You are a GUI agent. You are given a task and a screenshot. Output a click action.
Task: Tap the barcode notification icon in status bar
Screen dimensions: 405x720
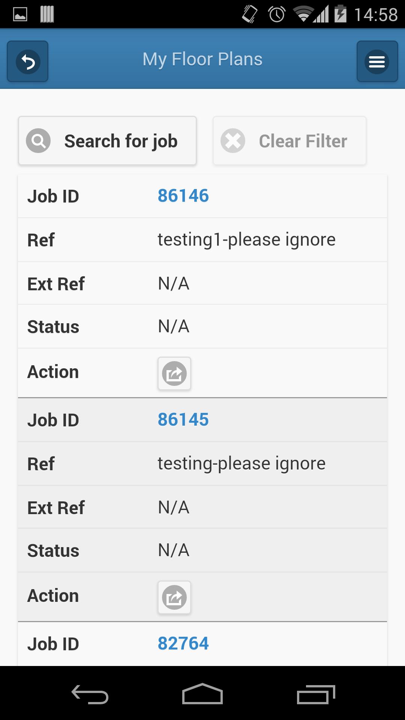pos(47,15)
